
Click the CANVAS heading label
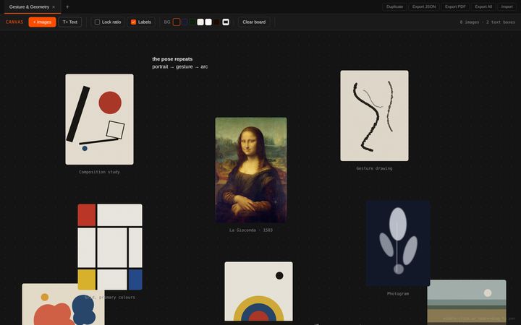[x=14, y=22]
